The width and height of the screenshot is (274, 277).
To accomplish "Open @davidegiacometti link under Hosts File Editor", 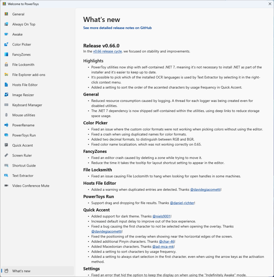I will pos(205,190).
